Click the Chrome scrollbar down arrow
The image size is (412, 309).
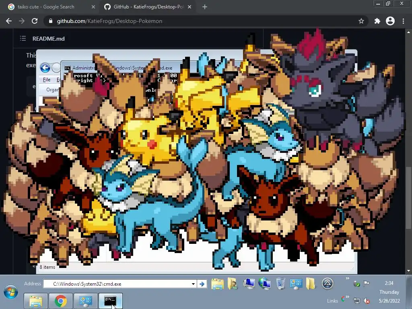(408, 270)
